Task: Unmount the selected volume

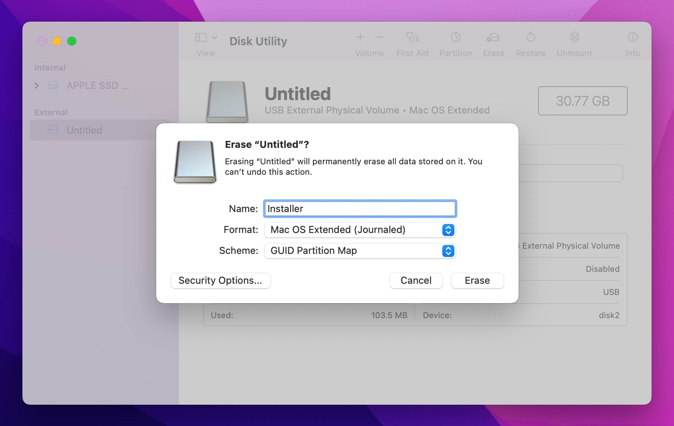Action: point(574,43)
